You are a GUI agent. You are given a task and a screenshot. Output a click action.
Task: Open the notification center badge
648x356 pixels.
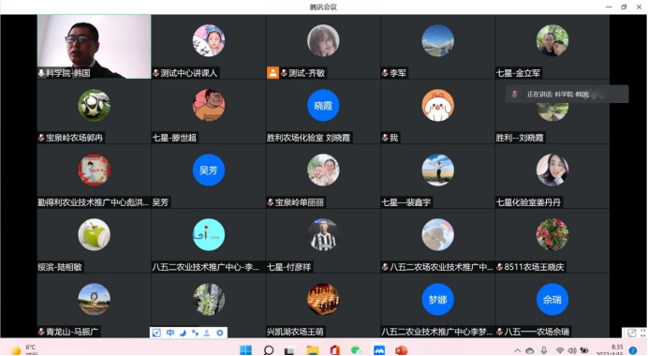(633, 350)
